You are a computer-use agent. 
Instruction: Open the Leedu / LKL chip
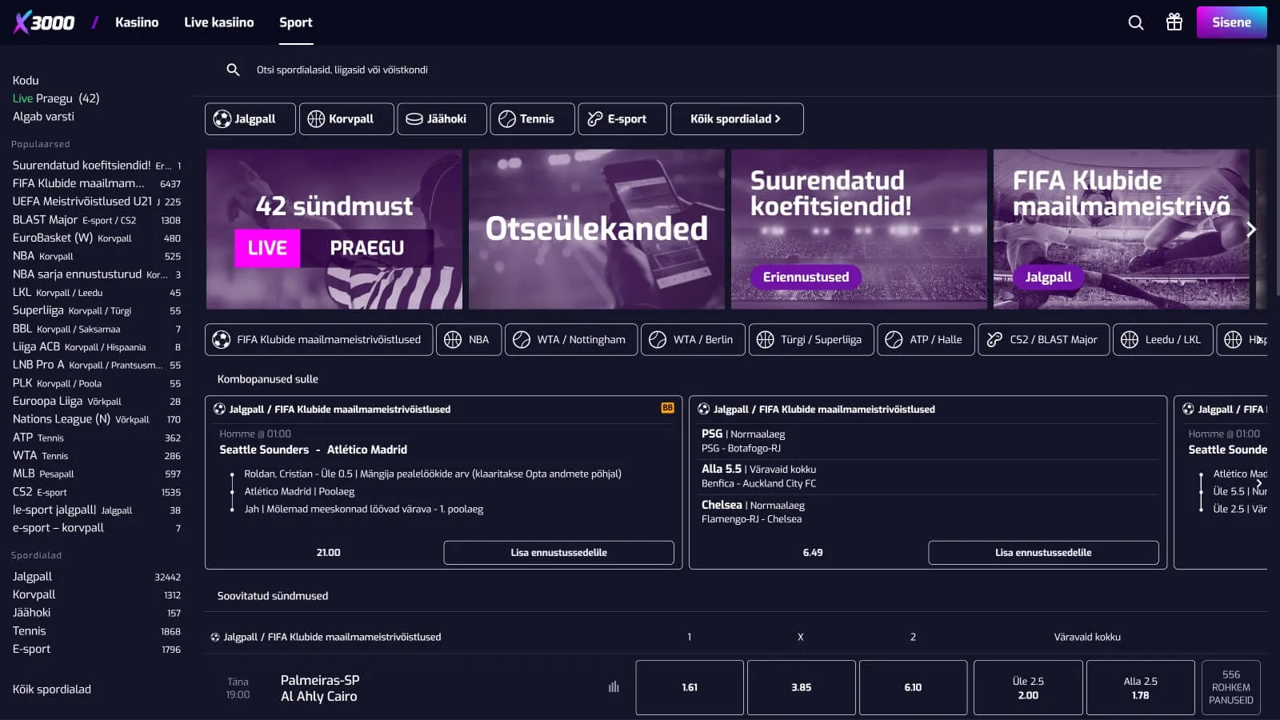click(x=1163, y=339)
